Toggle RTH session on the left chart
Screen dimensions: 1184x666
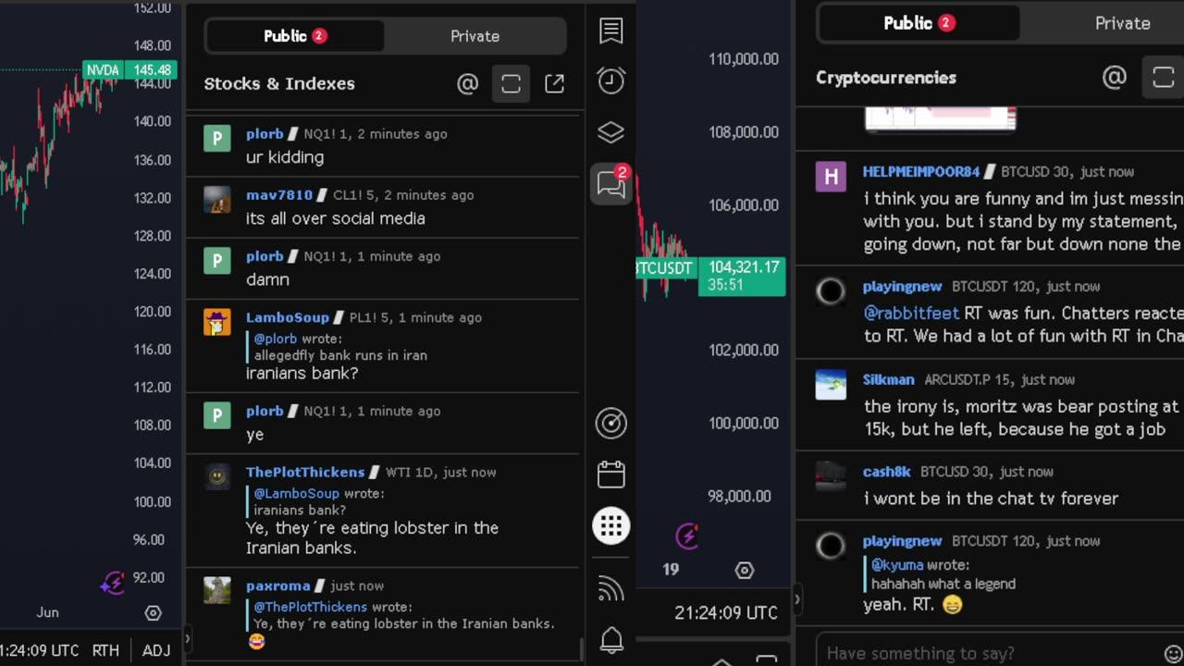click(105, 650)
